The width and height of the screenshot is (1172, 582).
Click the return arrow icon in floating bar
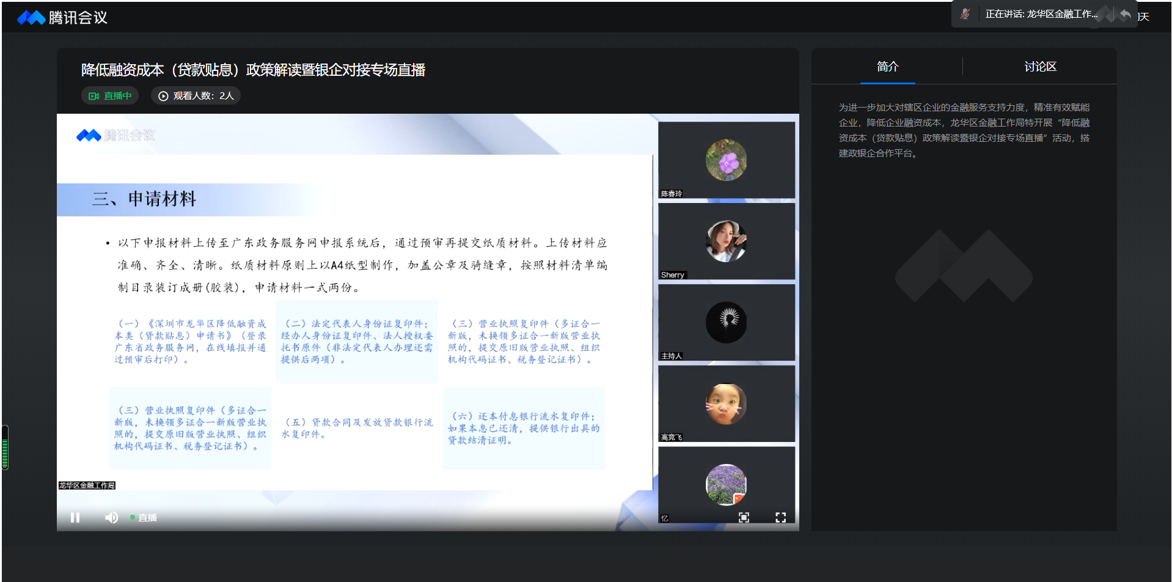[x=1125, y=14]
